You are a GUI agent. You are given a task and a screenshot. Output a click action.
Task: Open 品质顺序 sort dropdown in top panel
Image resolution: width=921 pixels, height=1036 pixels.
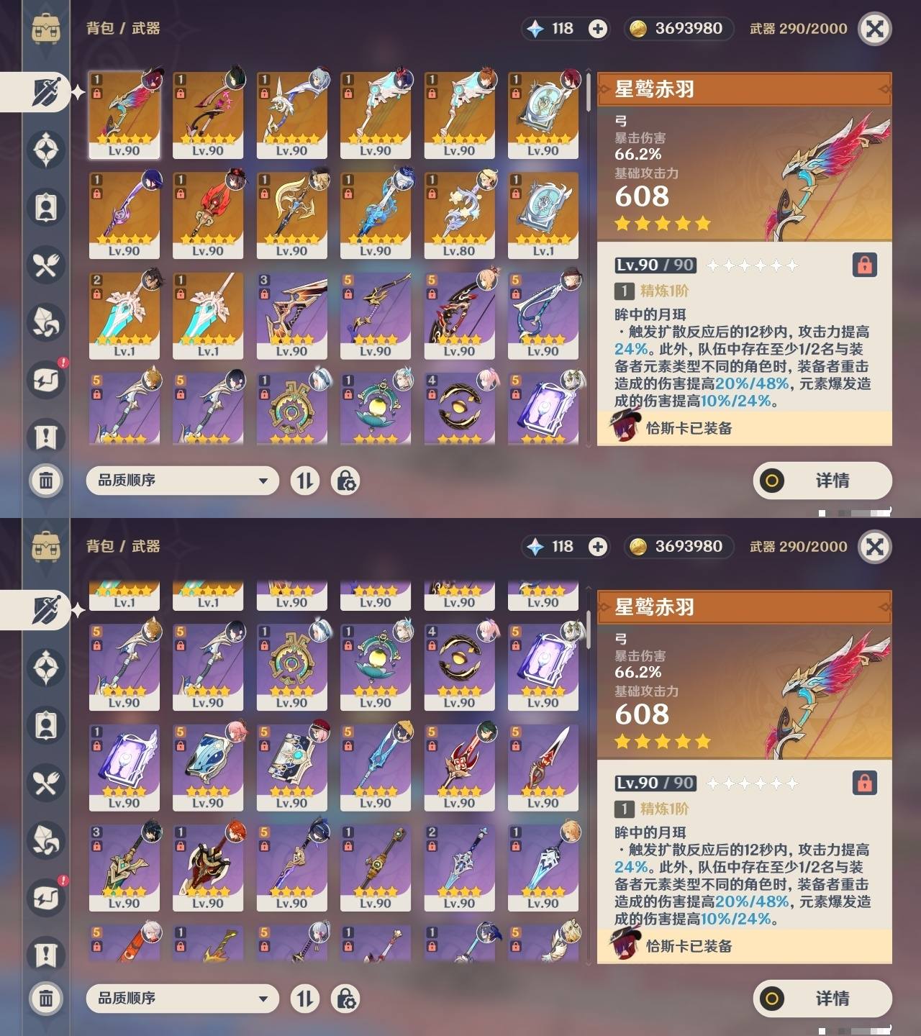[182, 481]
